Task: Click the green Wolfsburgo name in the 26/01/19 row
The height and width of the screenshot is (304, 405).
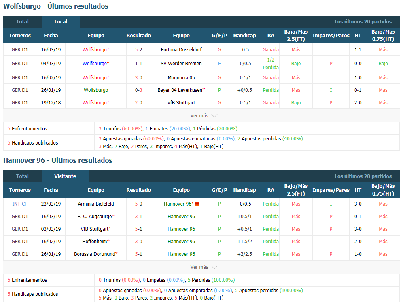Action: (96, 90)
